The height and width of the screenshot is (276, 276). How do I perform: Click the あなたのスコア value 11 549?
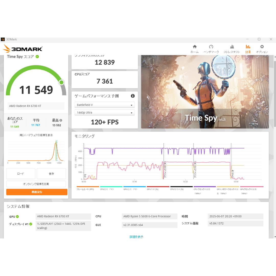tap(15, 126)
